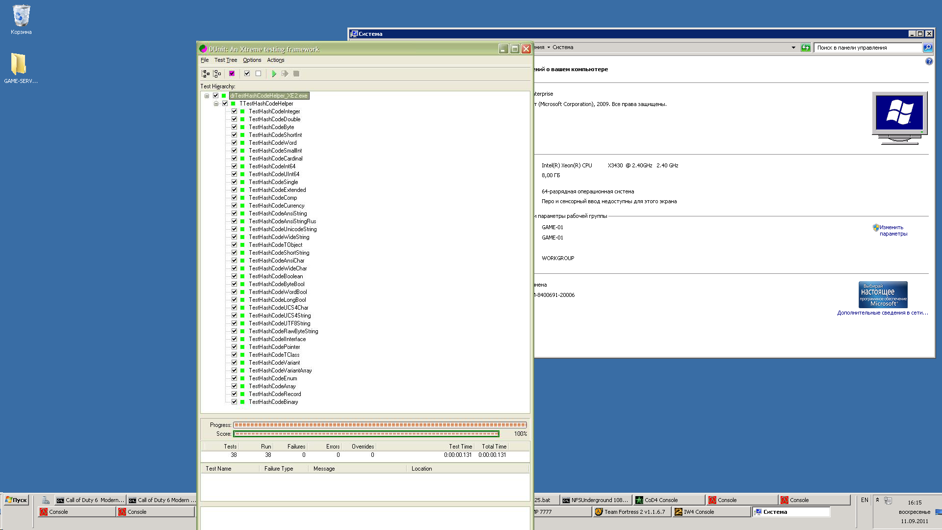Click the magenta Select Failed Tests icon
The image size is (942, 530).
point(232,74)
